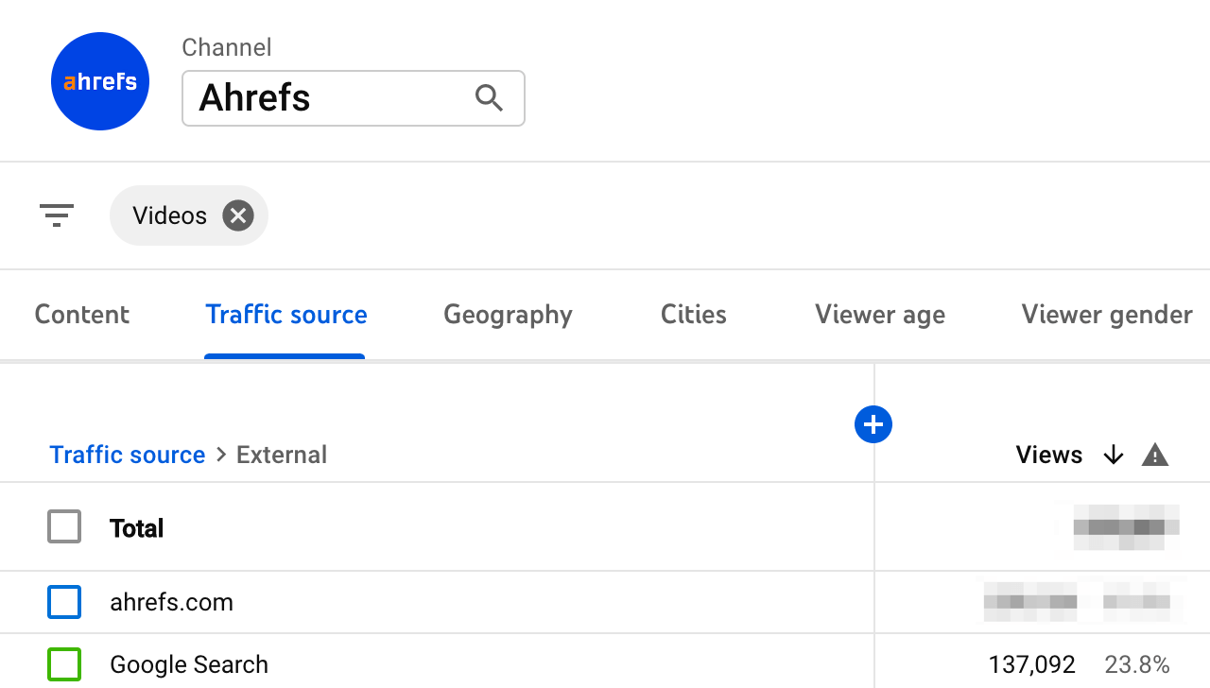The width and height of the screenshot is (1210, 688).
Task: Open the Views column sort options
Action: (1049, 455)
